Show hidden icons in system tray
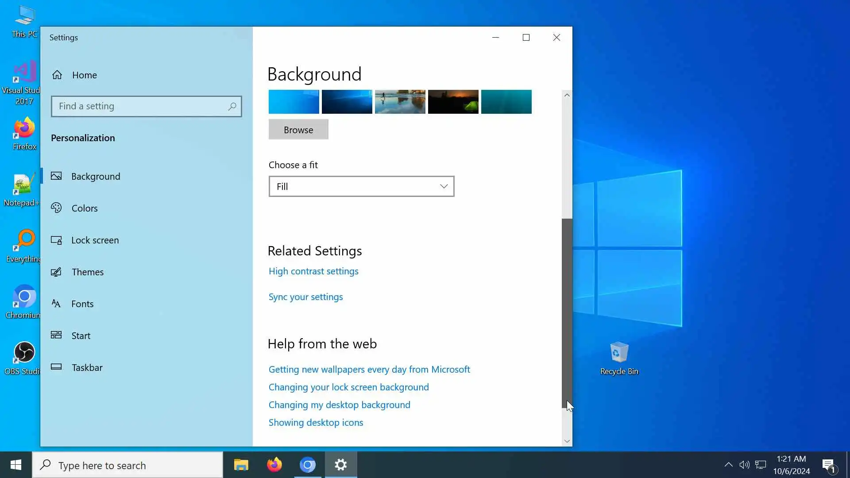 click(x=728, y=464)
